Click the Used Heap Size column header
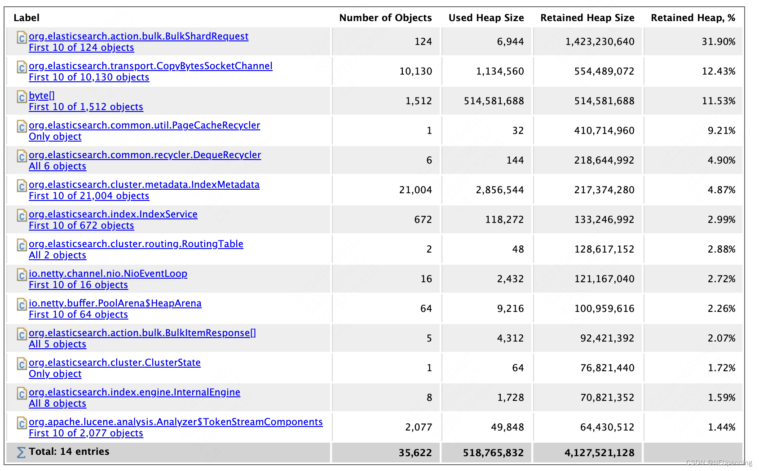This screenshot has width=759, height=471. pos(486,18)
